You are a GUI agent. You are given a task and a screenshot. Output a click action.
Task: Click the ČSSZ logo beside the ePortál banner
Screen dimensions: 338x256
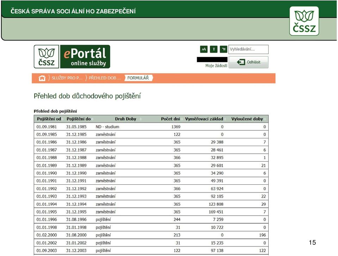click(46, 57)
